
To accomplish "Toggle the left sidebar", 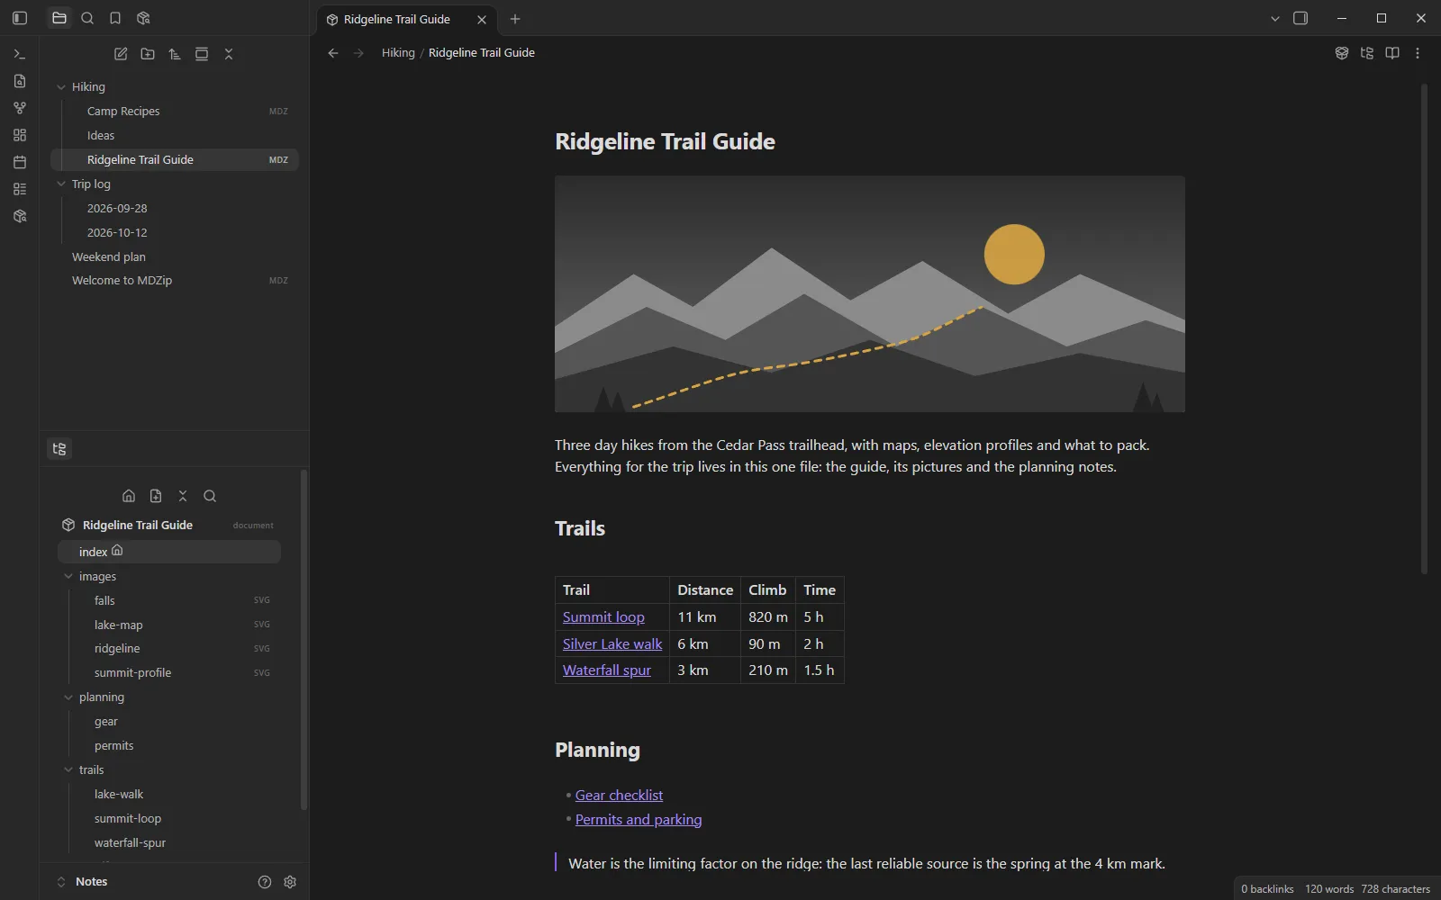I will pos(20,18).
